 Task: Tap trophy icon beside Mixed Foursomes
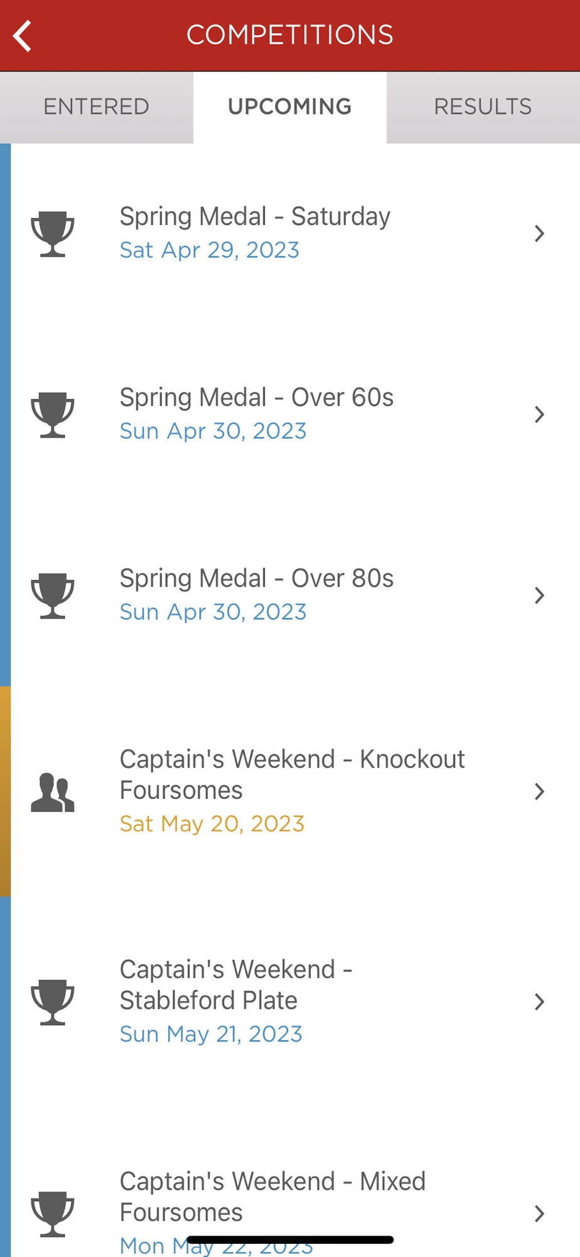[x=53, y=1214]
